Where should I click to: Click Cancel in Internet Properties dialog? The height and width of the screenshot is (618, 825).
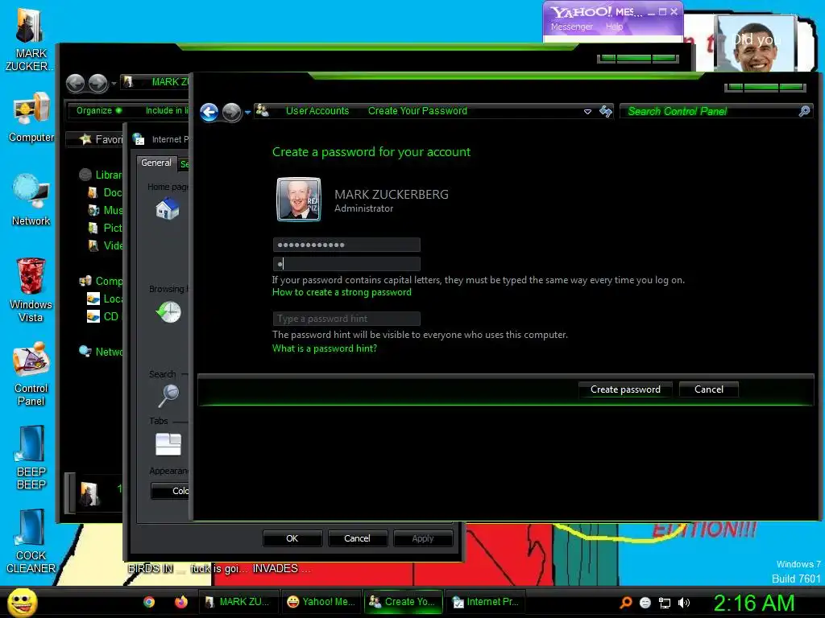[357, 538]
